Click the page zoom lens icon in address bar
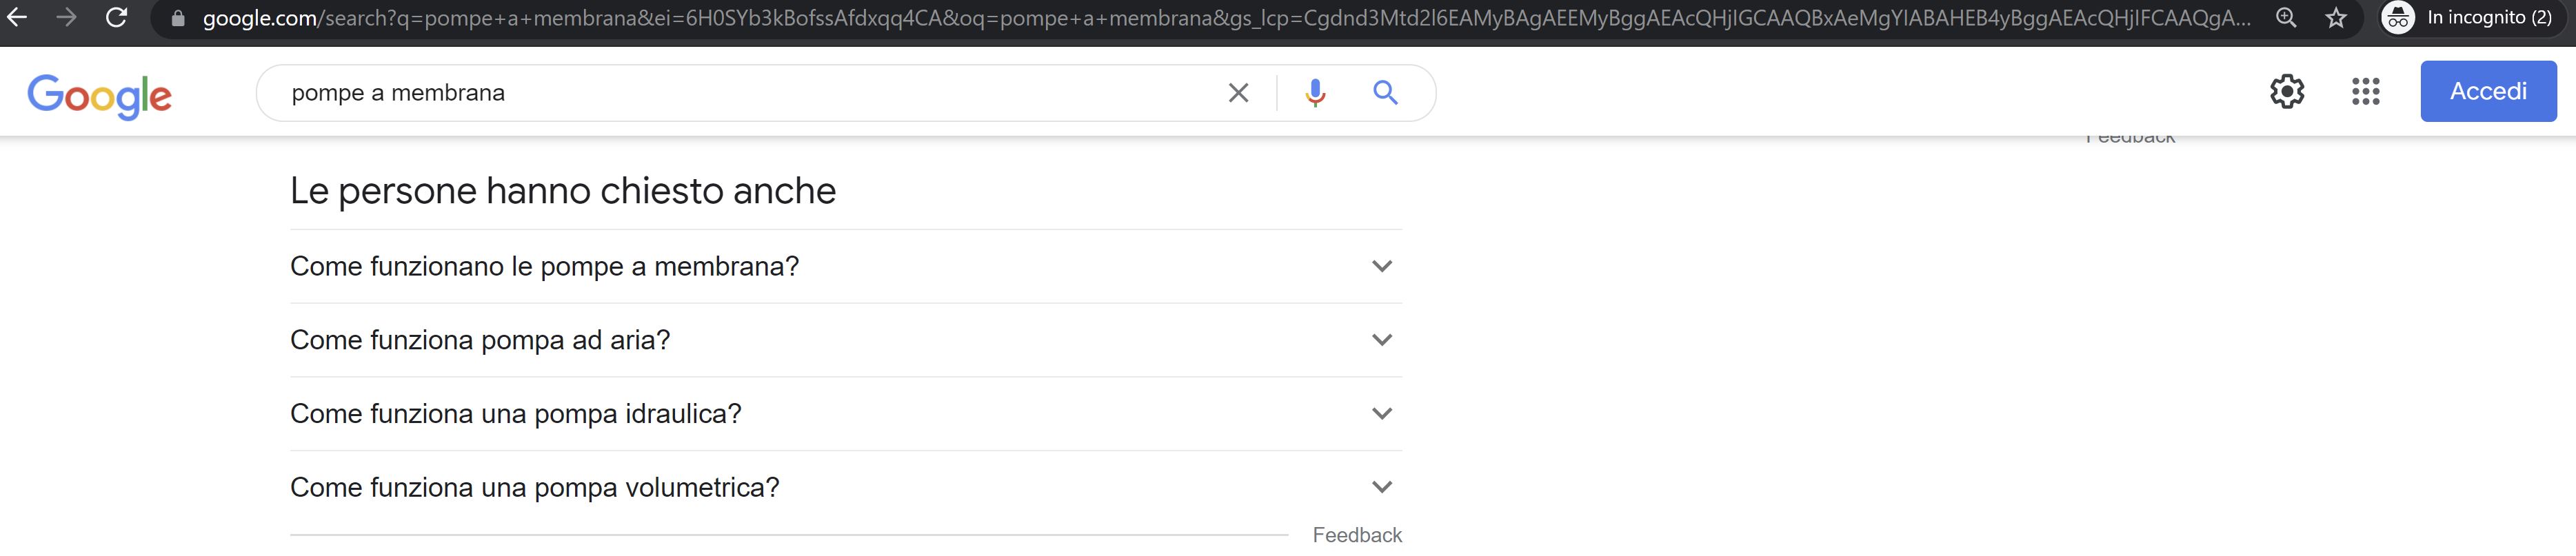This screenshot has height=556, width=2576. [2286, 17]
